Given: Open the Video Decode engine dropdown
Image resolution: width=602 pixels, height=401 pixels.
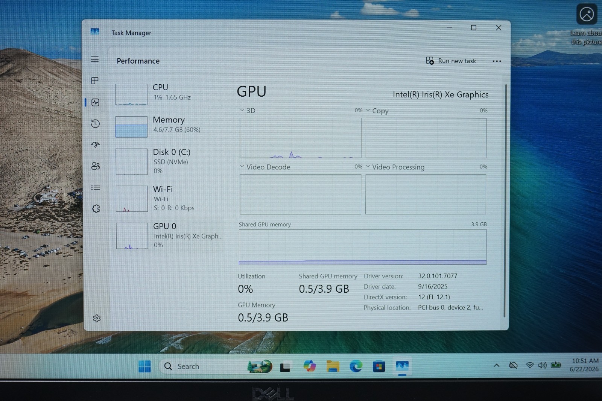Looking at the screenshot, I should point(265,167).
